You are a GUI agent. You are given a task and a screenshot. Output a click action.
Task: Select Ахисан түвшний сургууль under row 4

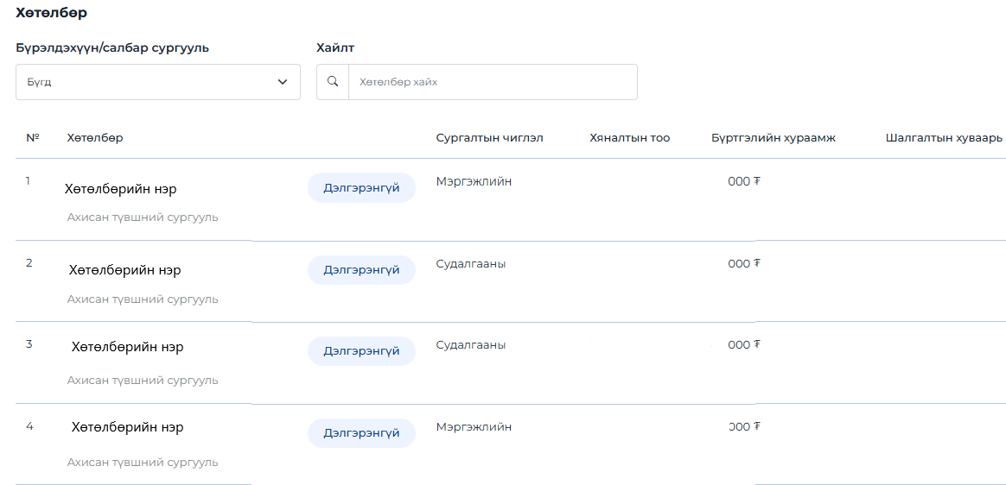pos(143,463)
